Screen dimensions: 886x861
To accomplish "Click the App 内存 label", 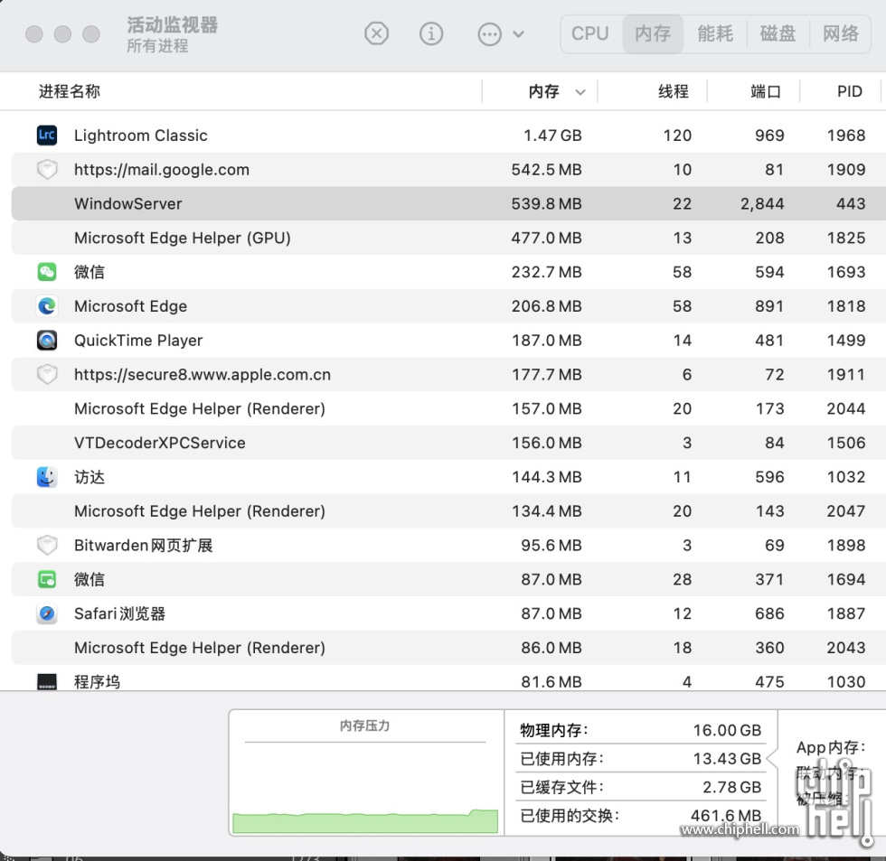I will click(831, 747).
